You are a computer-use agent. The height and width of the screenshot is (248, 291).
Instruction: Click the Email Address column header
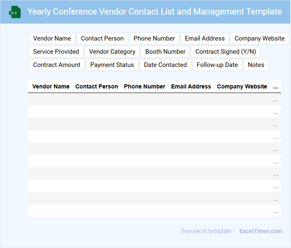click(x=191, y=87)
